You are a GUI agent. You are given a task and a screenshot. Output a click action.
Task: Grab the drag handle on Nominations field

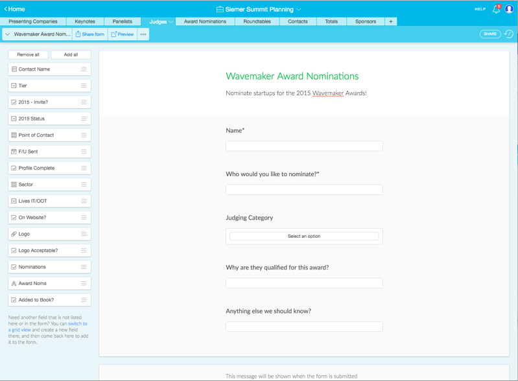(84, 267)
